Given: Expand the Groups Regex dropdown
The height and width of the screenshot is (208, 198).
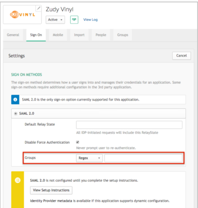Looking at the screenshot, I should 89,158.
